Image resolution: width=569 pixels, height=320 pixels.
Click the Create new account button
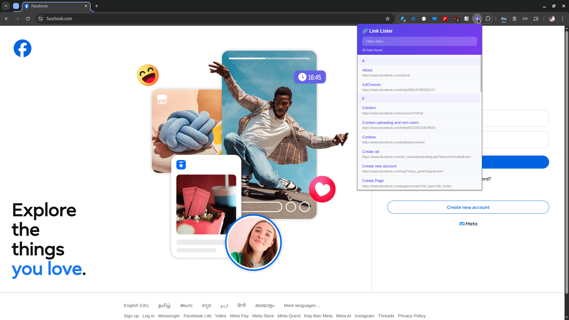click(x=468, y=207)
